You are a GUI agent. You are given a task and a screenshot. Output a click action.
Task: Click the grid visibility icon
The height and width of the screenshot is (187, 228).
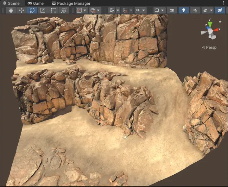point(112,10)
